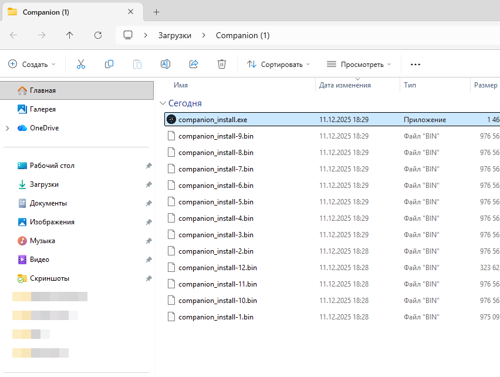
Task: Click Загрузки in the address breadcrumb
Action: pos(174,35)
